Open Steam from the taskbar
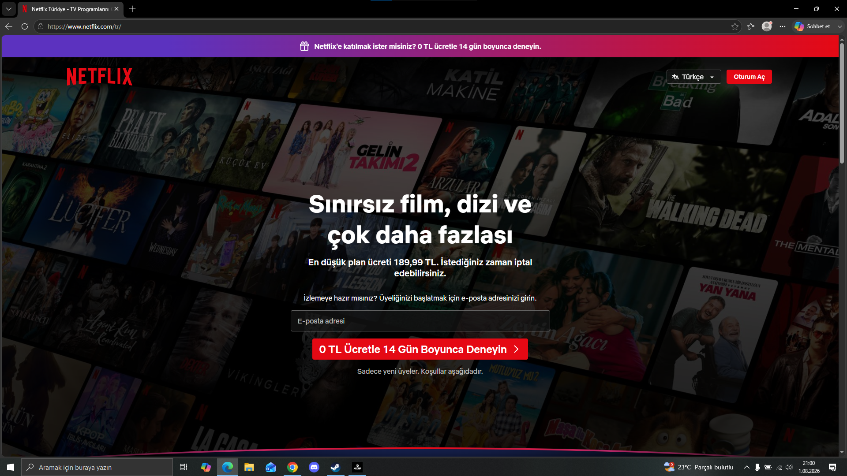847x476 pixels. tap(336, 467)
